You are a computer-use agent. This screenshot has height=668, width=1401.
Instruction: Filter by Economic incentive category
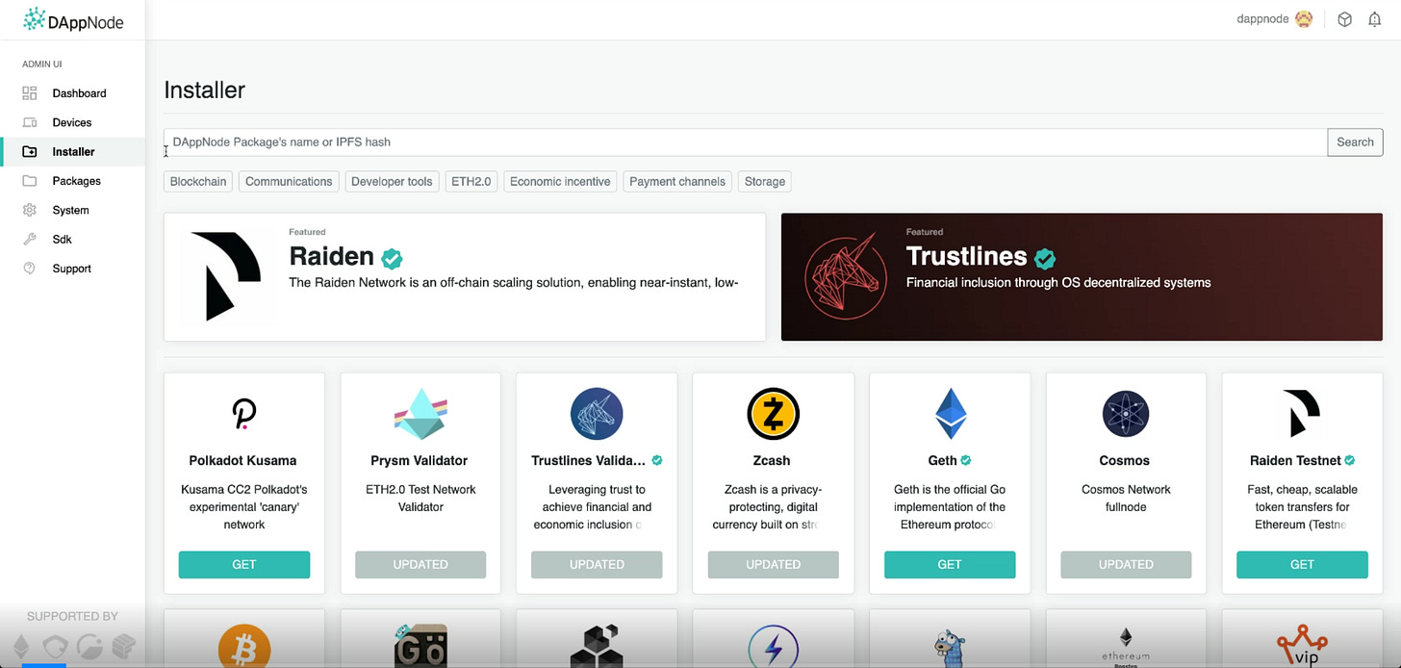[x=560, y=181]
